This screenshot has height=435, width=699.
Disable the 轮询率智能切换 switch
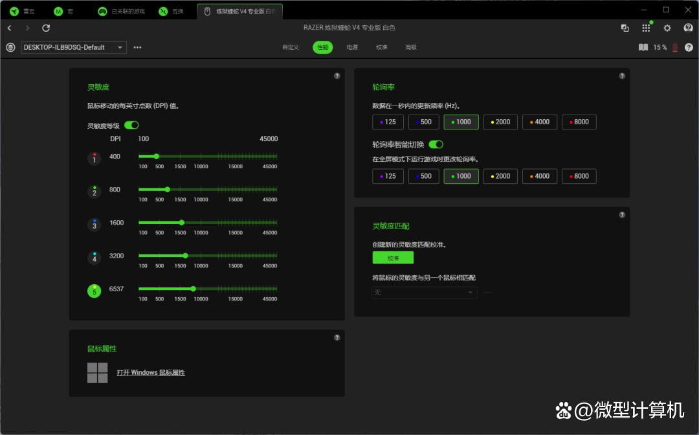click(436, 144)
